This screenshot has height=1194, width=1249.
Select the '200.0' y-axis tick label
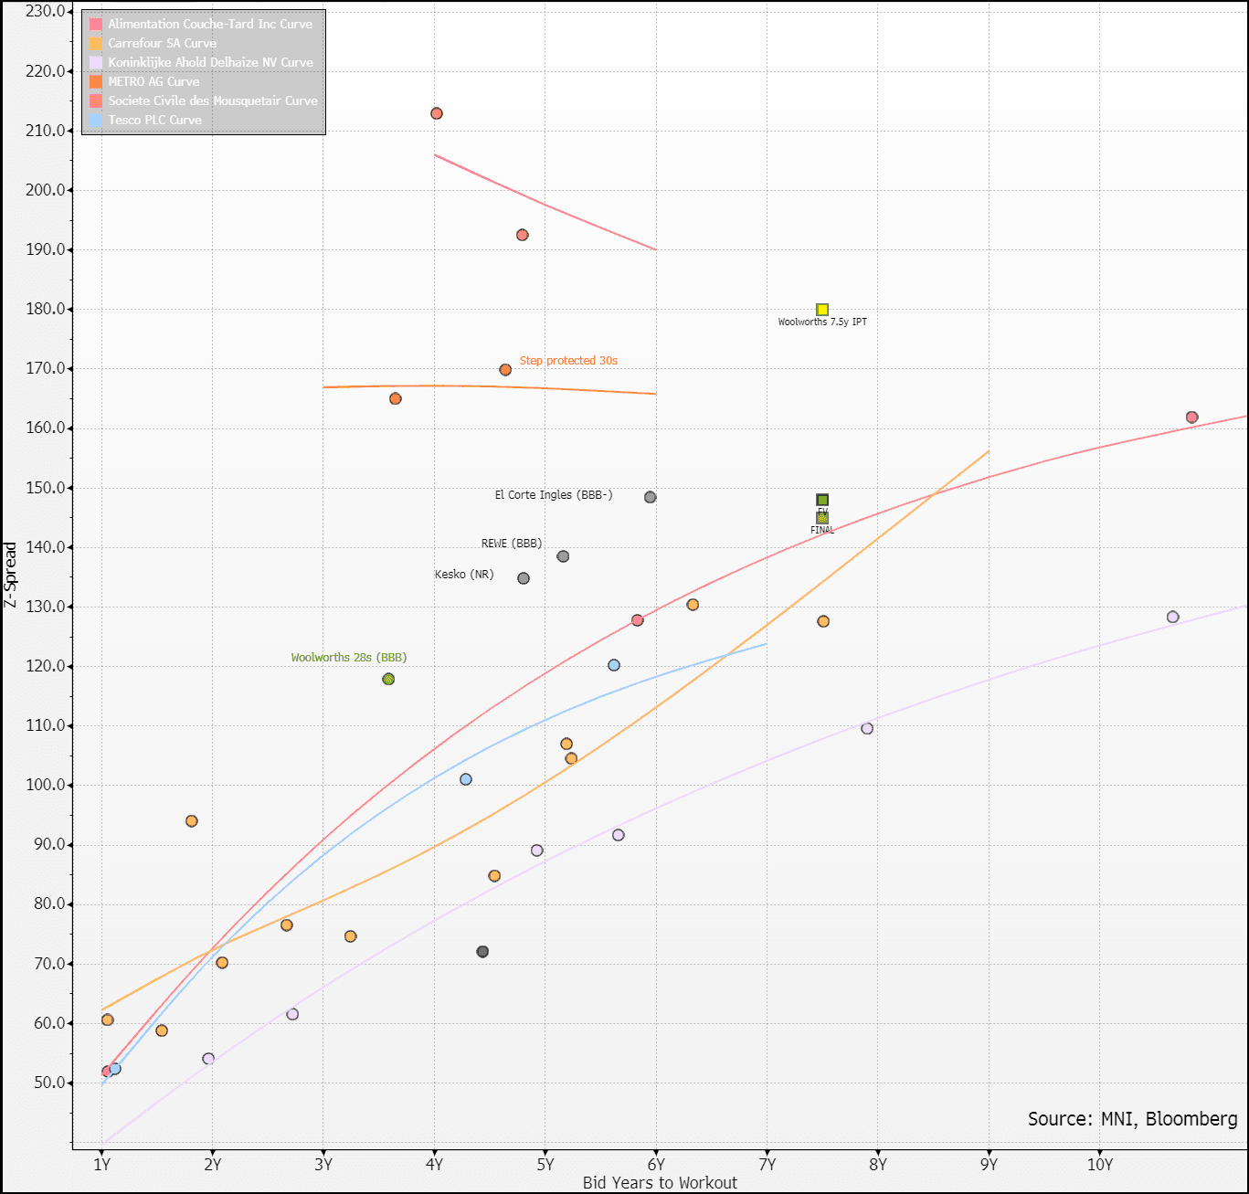pyautogui.click(x=46, y=190)
